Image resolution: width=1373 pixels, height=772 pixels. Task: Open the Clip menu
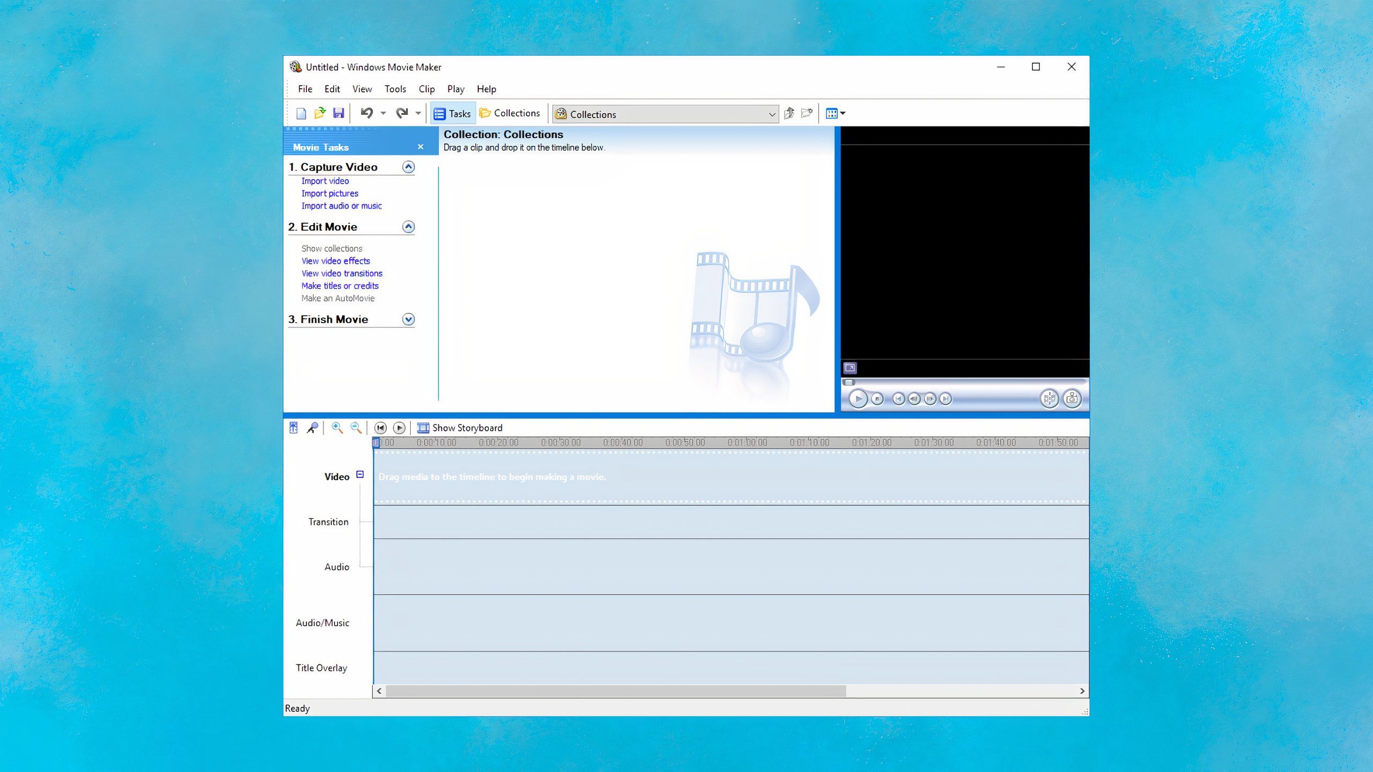426,89
